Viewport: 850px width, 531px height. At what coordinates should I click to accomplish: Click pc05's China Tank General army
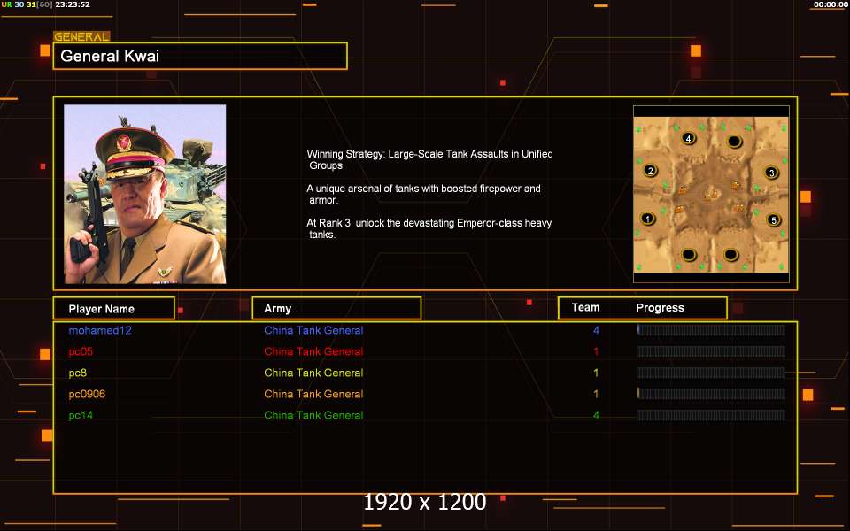click(x=313, y=351)
